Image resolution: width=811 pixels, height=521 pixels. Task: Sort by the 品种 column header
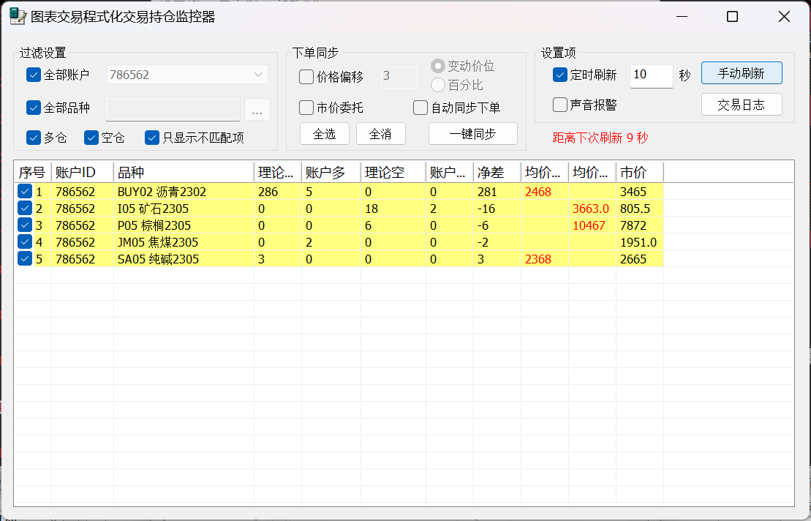coord(183,173)
